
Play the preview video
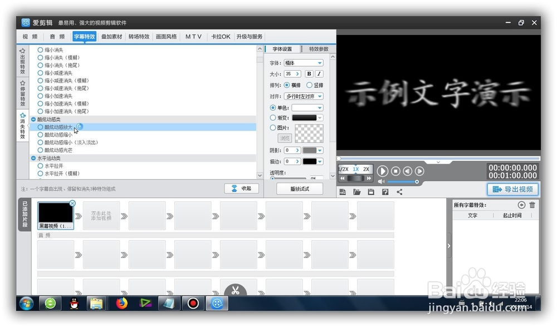click(x=382, y=171)
